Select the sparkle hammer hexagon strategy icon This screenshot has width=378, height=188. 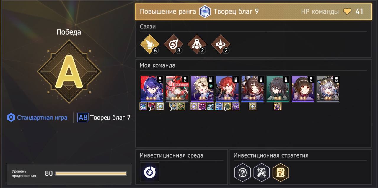point(262,172)
